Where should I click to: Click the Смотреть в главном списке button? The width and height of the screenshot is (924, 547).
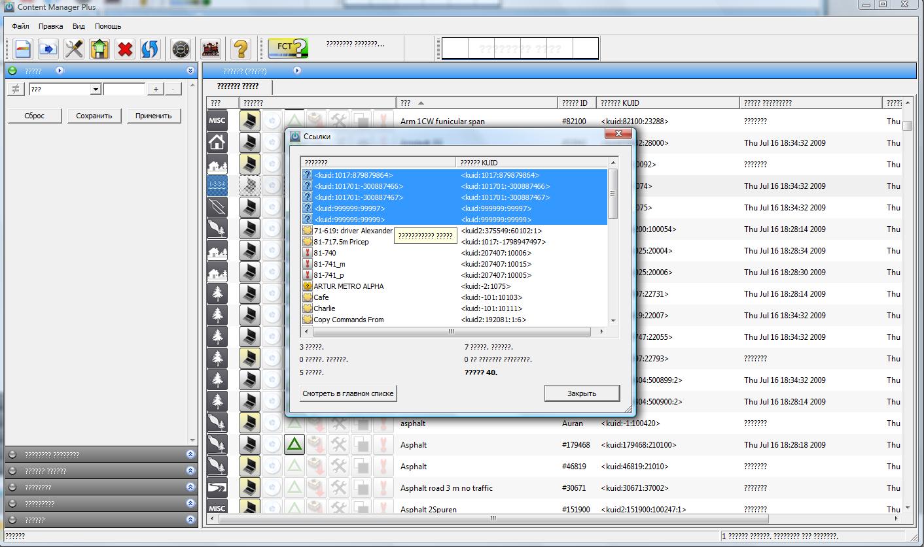click(348, 393)
